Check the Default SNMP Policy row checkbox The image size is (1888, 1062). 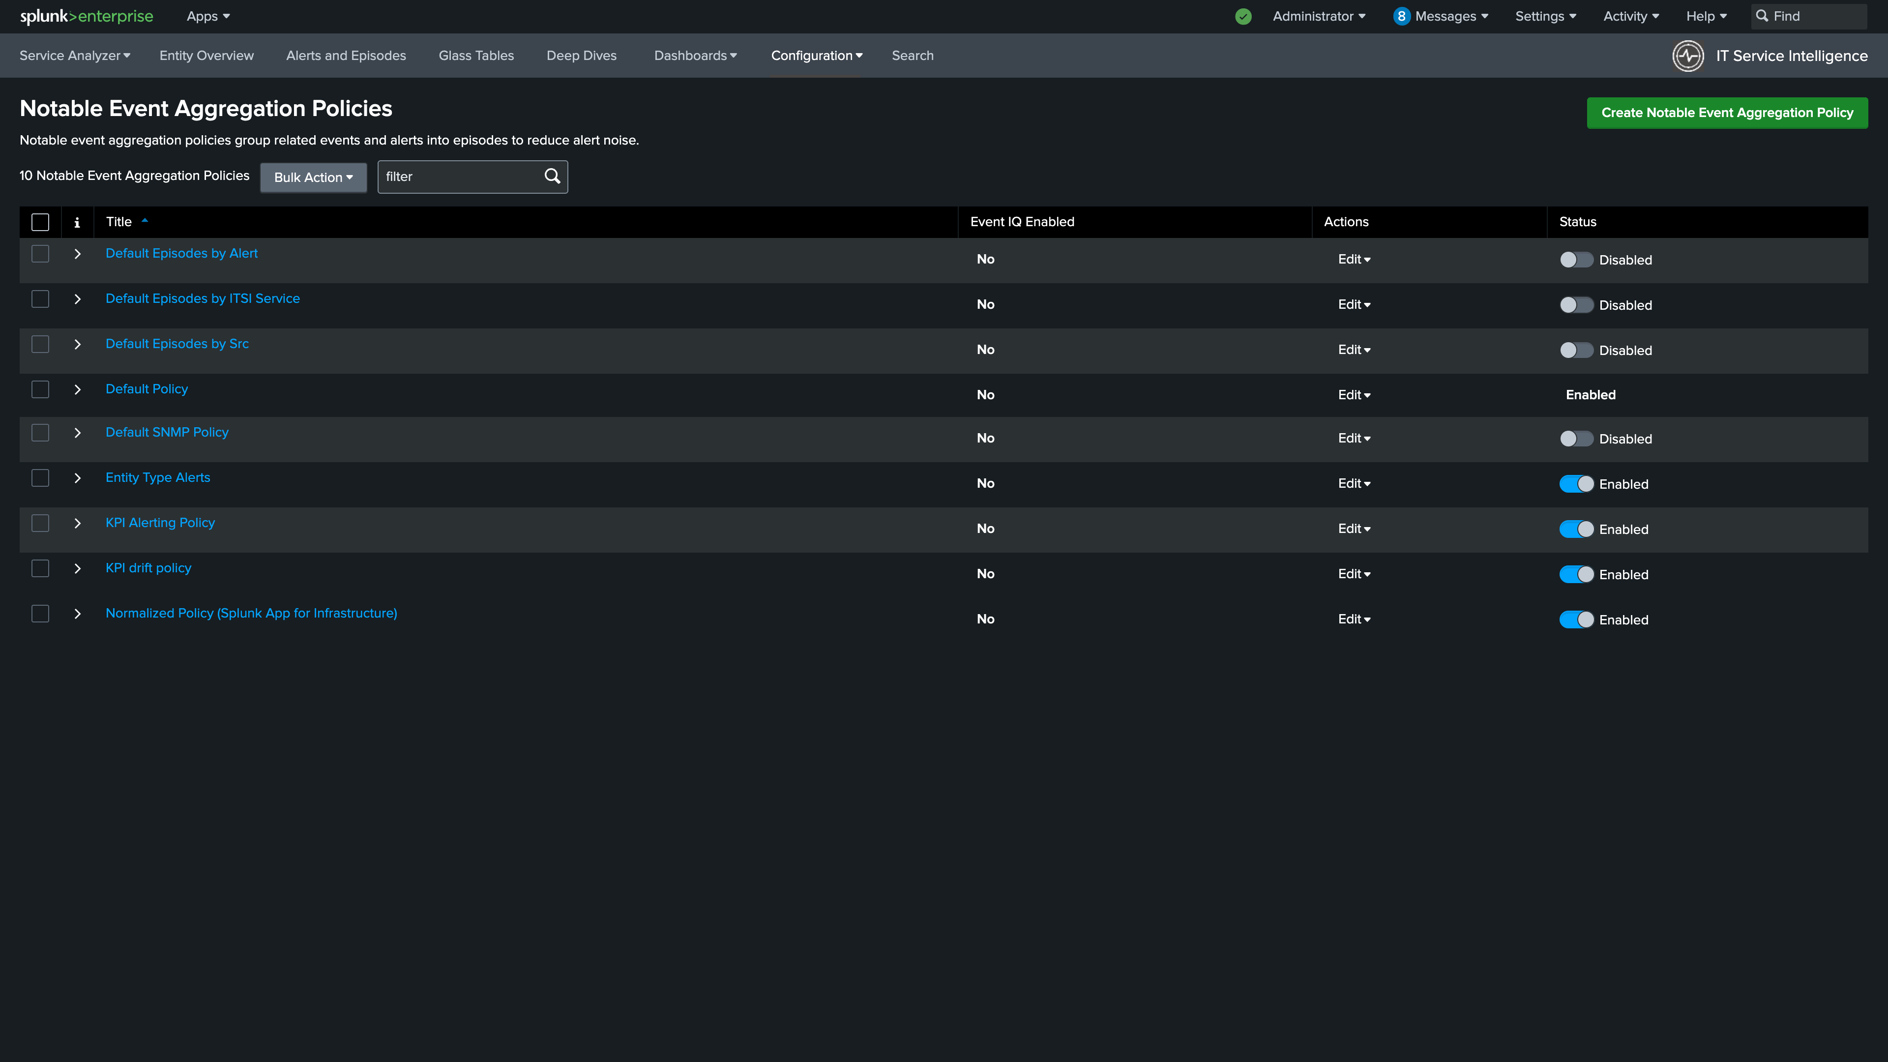(x=40, y=433)
